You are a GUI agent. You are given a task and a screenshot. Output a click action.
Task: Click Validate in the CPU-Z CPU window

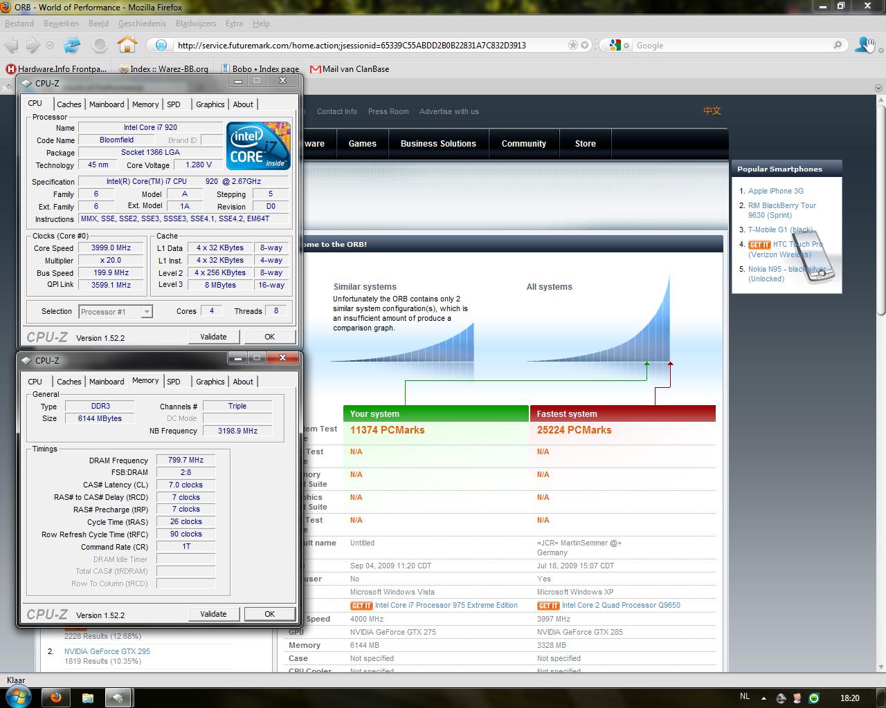213,337
